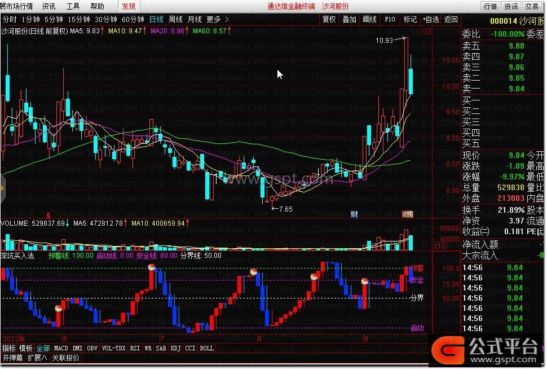
Task: Select the 全部 indicator category
Action: [43, 348]
